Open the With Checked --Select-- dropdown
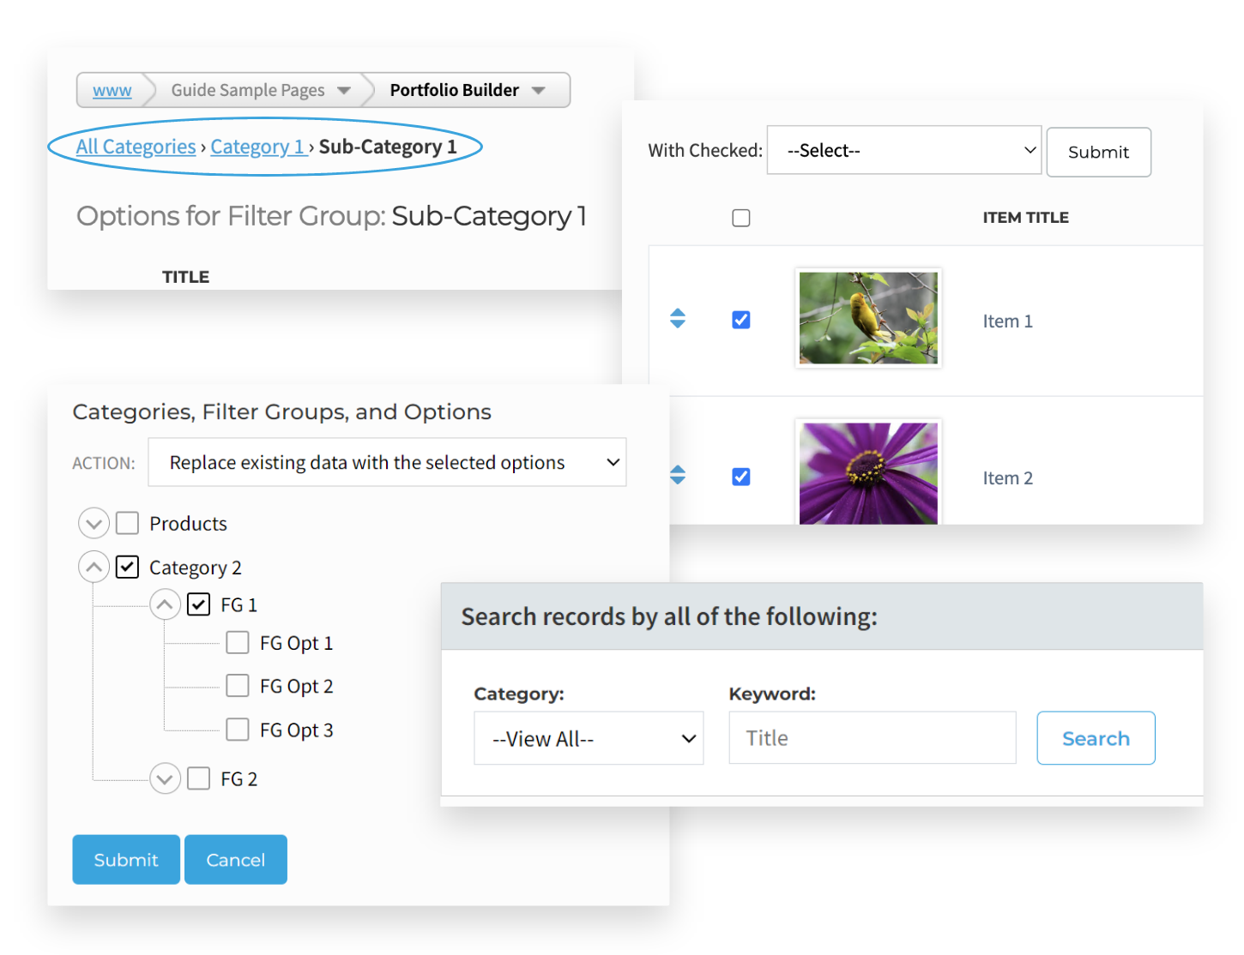 903,150
